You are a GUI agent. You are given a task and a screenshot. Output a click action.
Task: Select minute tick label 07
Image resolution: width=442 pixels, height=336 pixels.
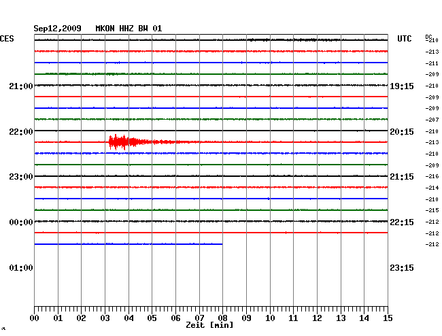click(199, 318)
